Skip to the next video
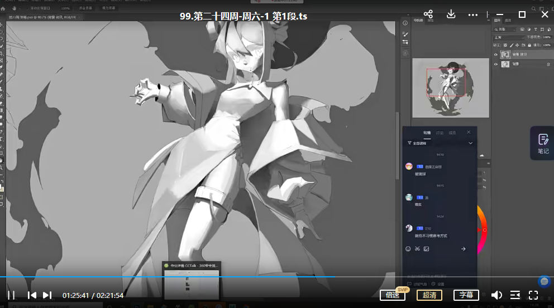Image resolution: width=554 pixels, height=308 pixels. pos(47,295)
